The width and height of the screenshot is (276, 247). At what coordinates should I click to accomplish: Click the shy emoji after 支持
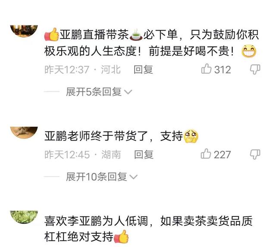point(191,136)
